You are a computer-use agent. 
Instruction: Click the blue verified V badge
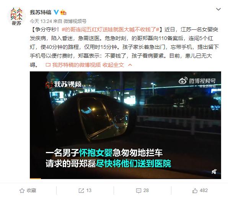point(56,12)
